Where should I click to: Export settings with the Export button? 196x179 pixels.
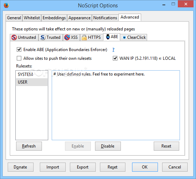pyautogui.click(x=82, y=167)
